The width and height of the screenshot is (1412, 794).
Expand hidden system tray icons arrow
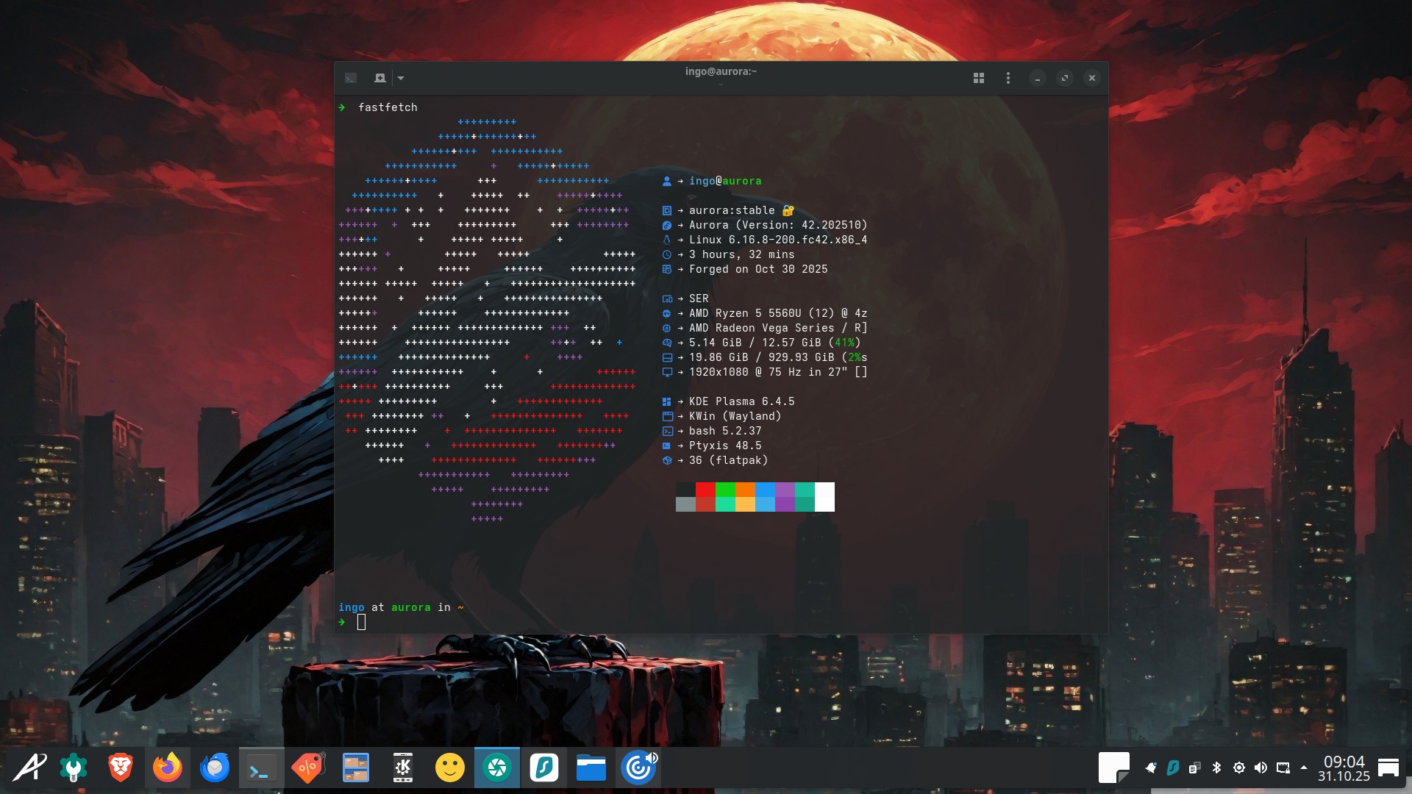click(x=1304, y=768)
